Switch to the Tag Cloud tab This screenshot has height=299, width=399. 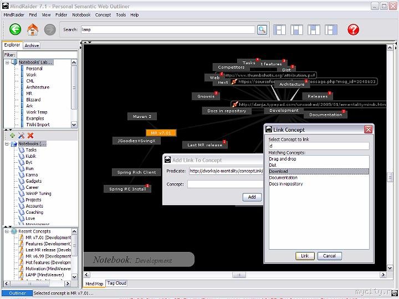116,283
